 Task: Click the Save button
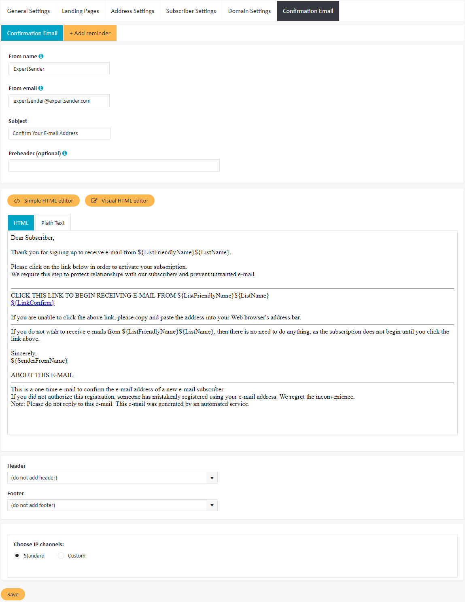[x=13, y=594]
